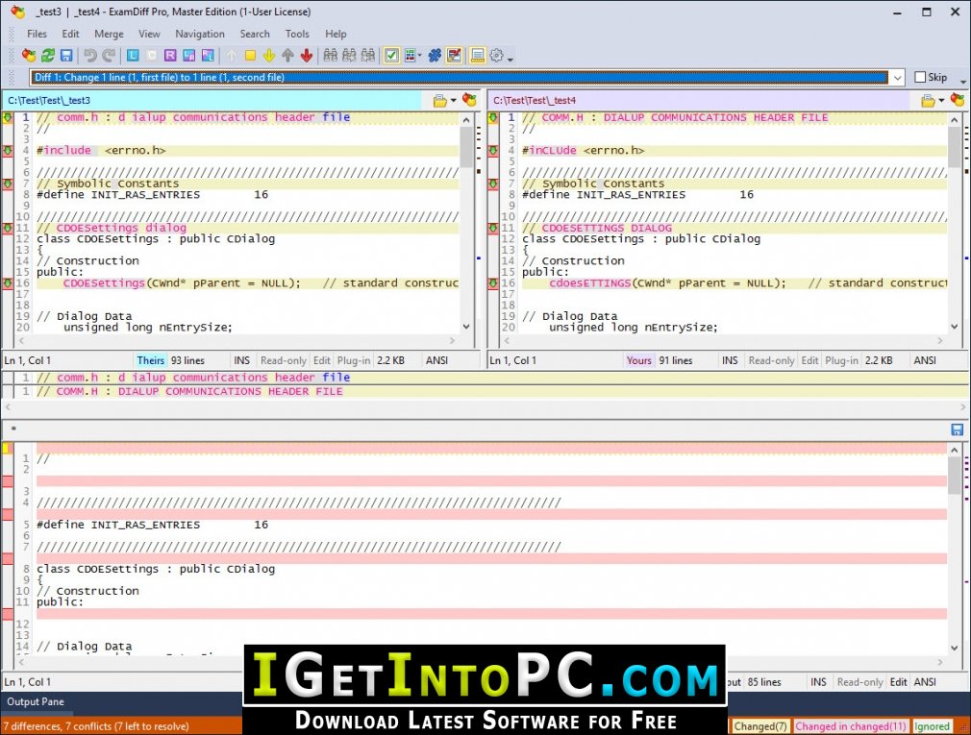
Task: Click the Changed in changed(11) legend label
Action: pyautogui.click(x=851, y=726)
